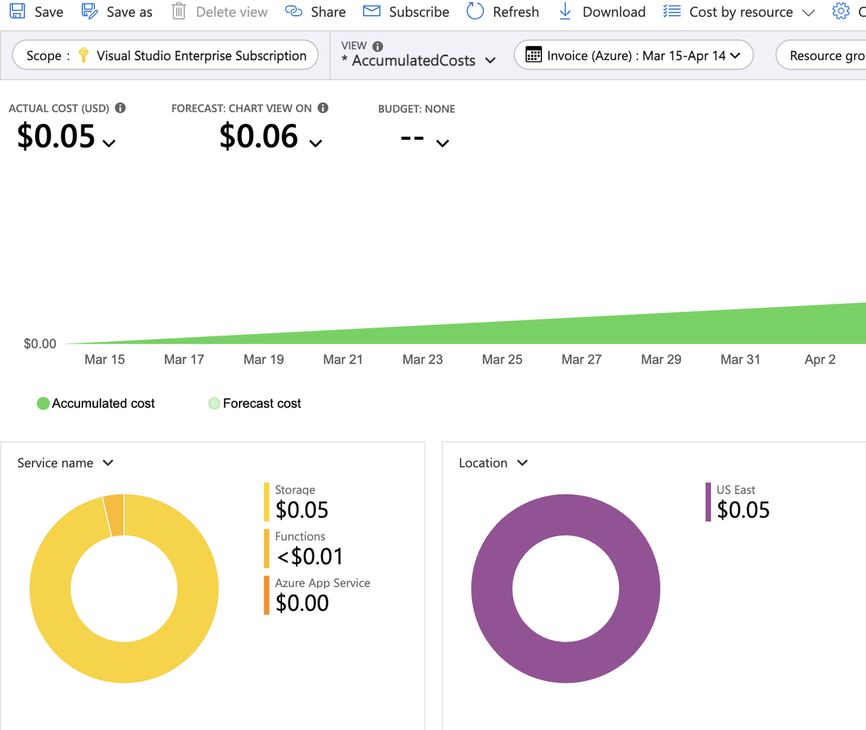Image resolution: width=866 pixels, height=730 pixels.
Task: Expand the AccumulatedCosts view dropdown
Action: click(x=419, y=61)
